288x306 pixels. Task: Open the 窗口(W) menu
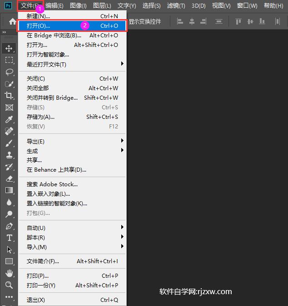pos(247,6)
